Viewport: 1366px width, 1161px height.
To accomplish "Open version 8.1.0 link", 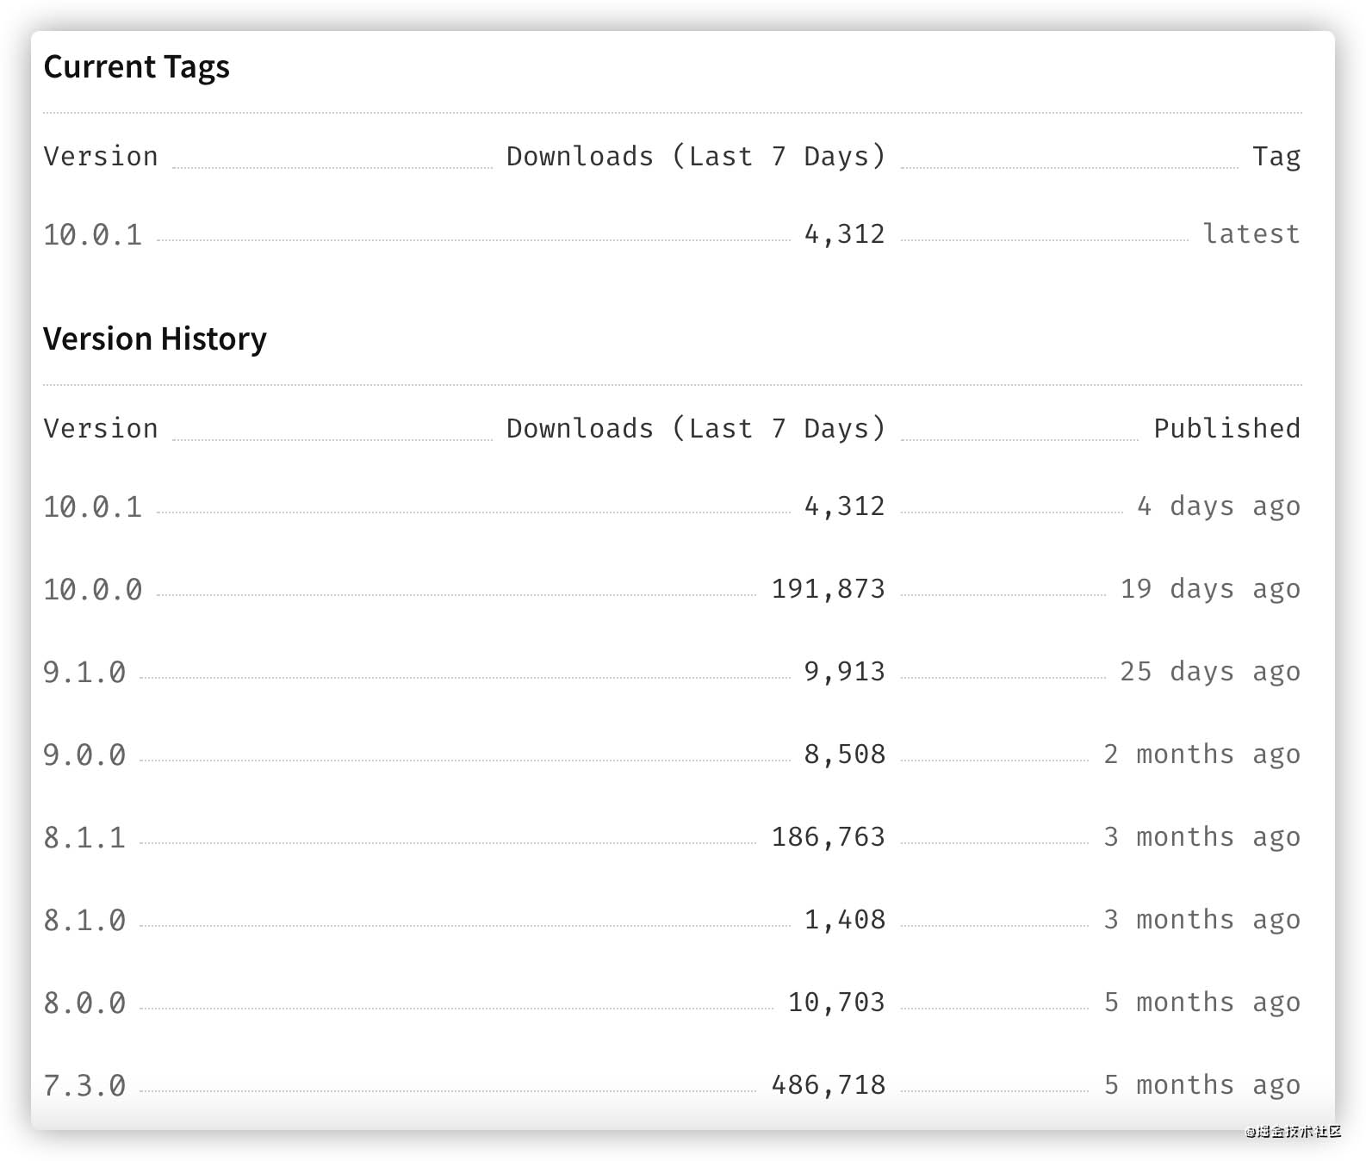I will click(x=84, y=920).
